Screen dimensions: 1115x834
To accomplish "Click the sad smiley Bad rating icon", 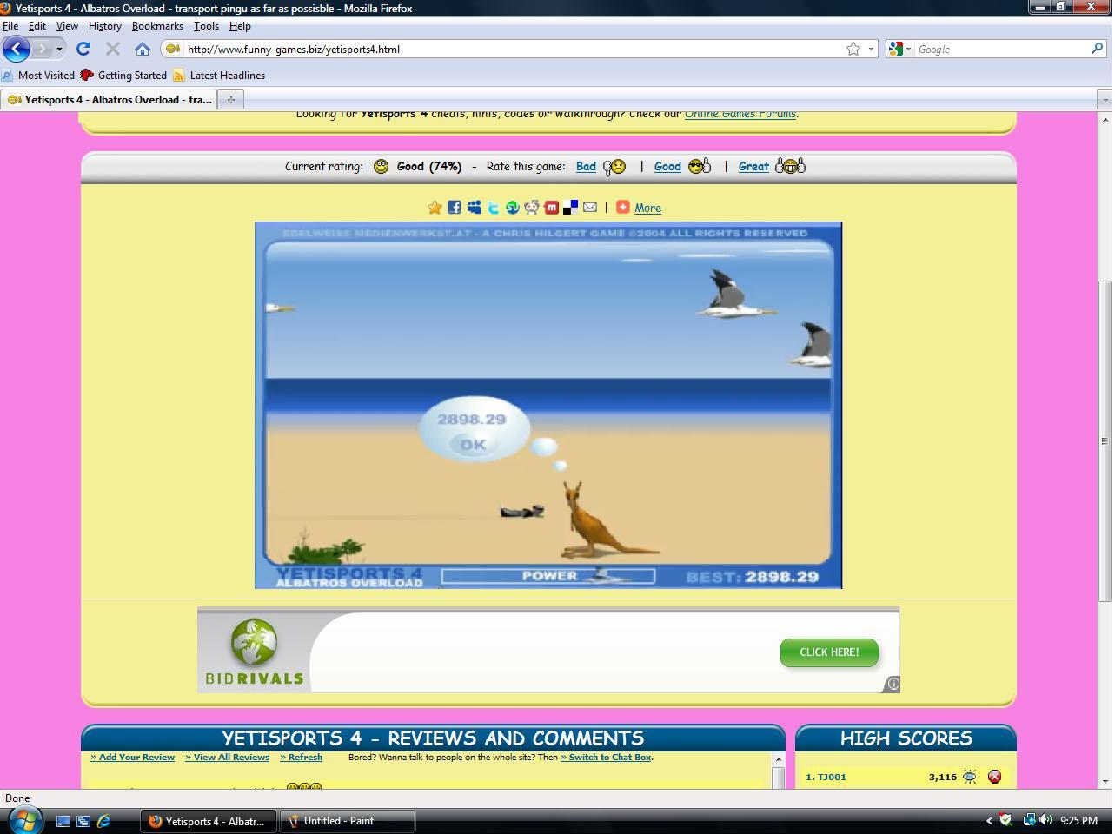I will pyautogui.click(x=614, y=166).
